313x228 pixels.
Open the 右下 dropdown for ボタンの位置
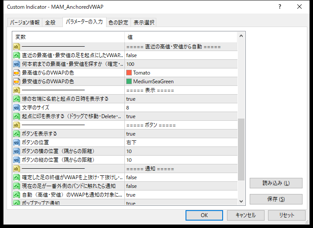[x=181, y=143]
